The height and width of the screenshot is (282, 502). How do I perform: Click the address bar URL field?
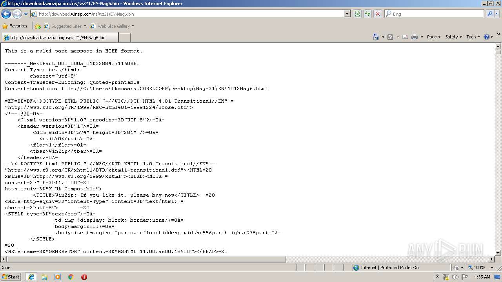click(x=187, y=14)
